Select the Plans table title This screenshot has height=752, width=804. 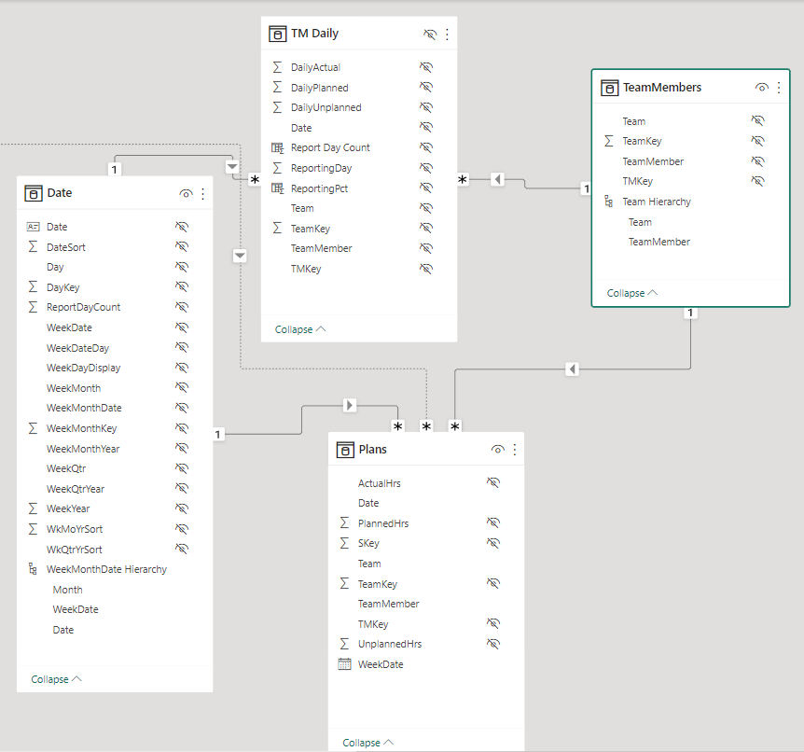point(373,450)
